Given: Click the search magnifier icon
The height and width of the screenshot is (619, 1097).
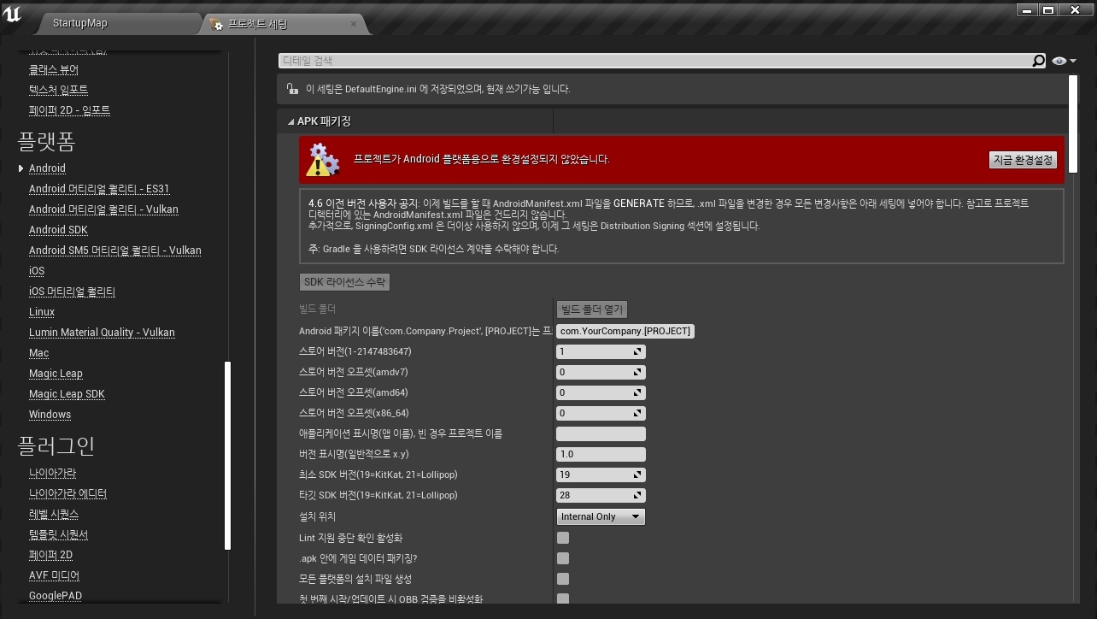Looking at the screenshot, I should tap(1038, 61).
